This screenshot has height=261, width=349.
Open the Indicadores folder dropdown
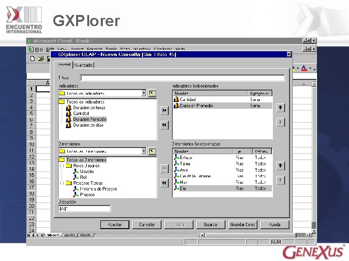(x=144, y=93)
